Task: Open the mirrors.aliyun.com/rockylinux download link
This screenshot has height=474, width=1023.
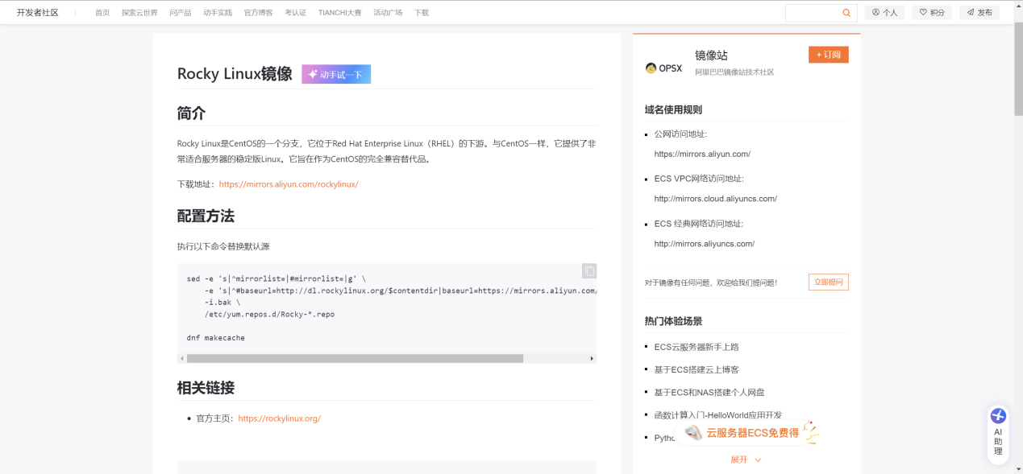Action: (289, 184)
